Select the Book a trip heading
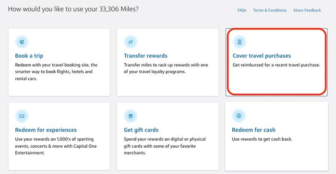Screen dimensions: 336x174 point(29,56)
